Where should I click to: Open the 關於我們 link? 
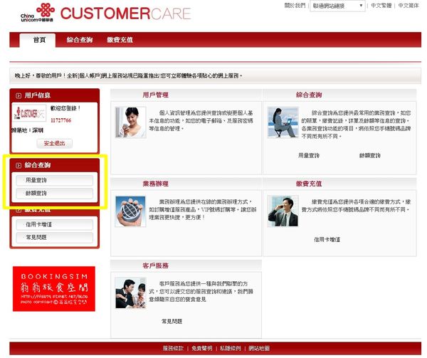coord(295,6)
